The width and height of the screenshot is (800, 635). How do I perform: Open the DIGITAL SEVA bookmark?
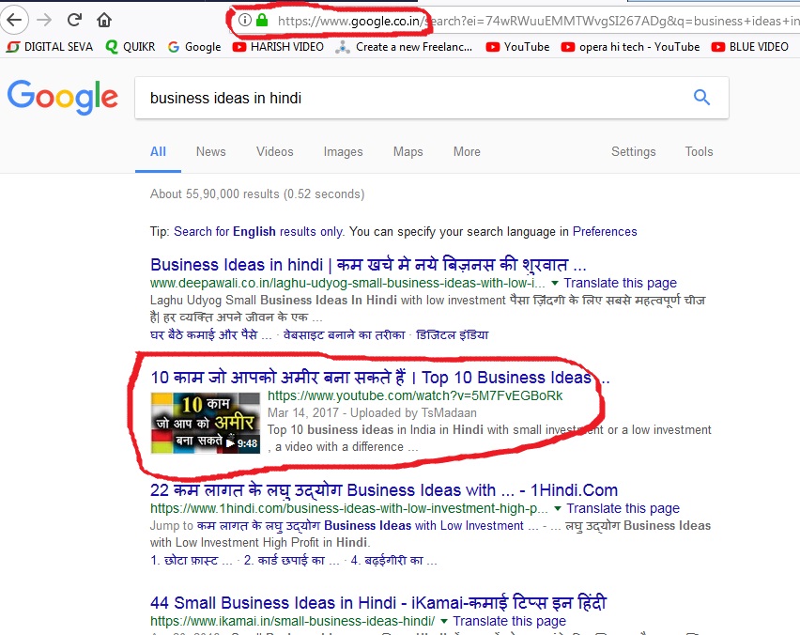tap(50, 47)
